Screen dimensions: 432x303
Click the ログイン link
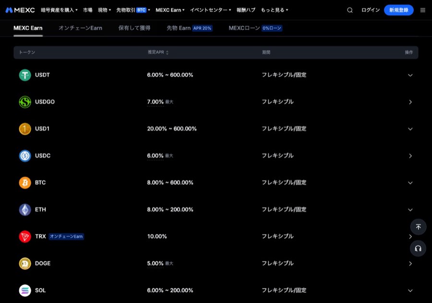coord(371,10)
